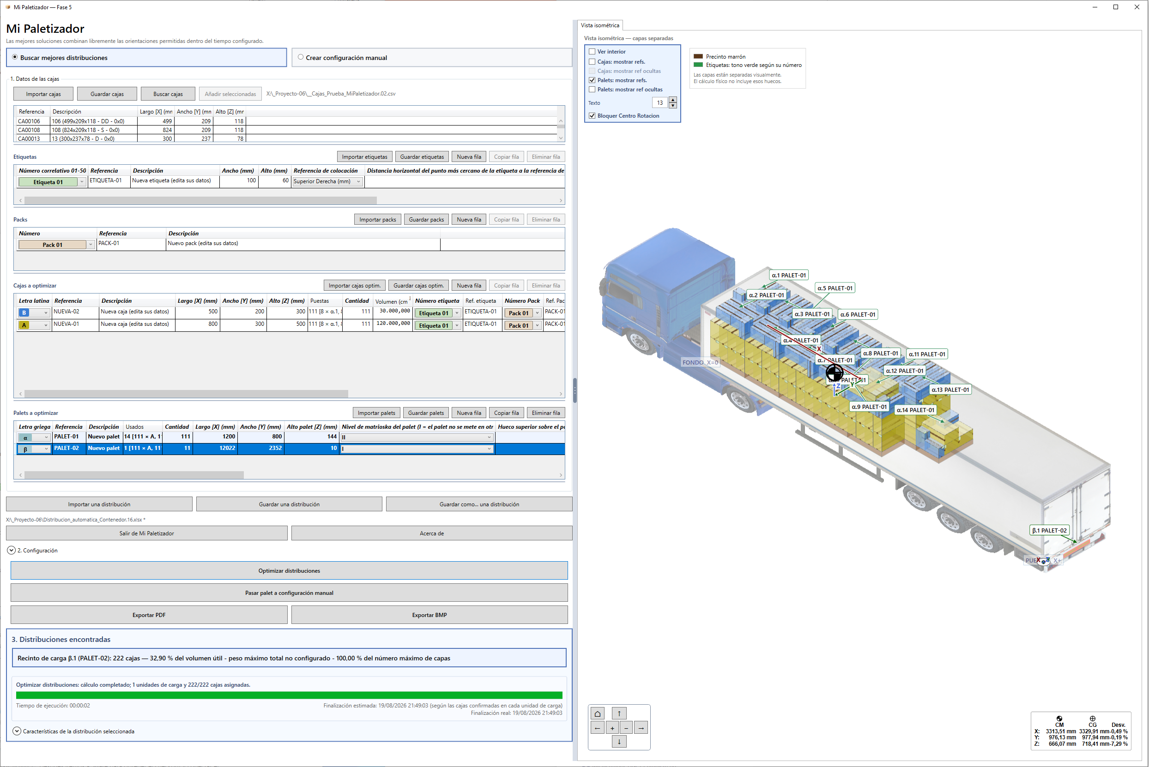This screenshot has height=767, width=1149.
Task: Uncheck Palets: mostrar refs.
Action: pos(592,80)
